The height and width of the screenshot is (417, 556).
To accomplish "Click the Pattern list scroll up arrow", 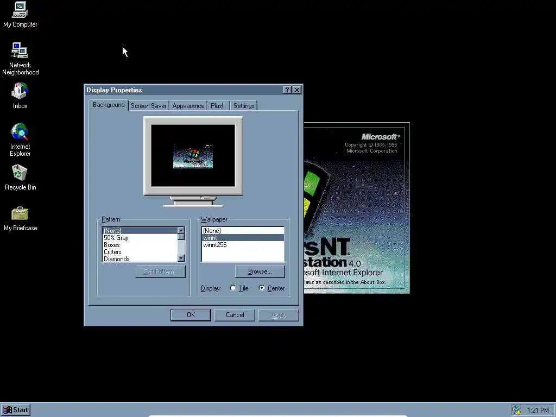I will tap(181, 230).
